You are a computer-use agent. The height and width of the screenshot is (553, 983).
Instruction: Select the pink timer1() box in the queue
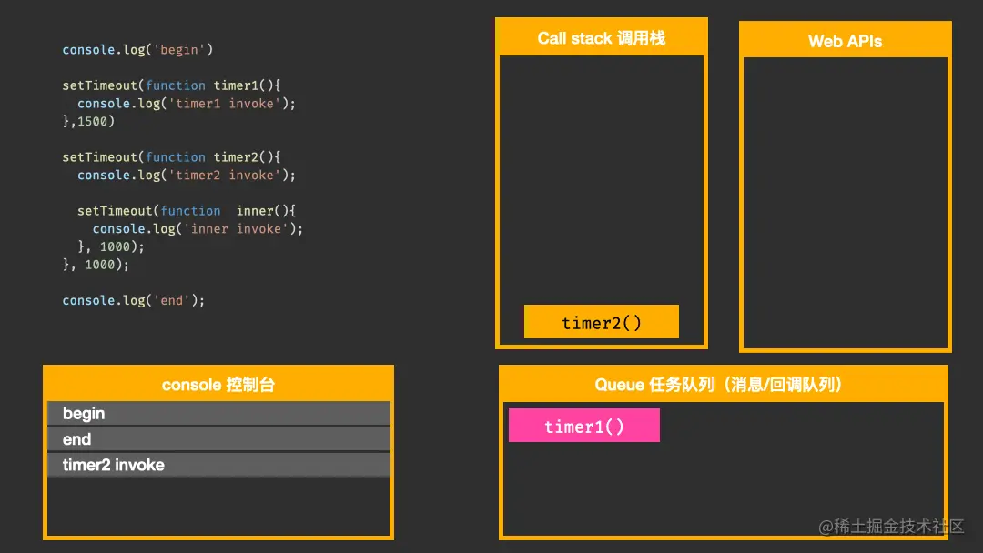click(x=583, y=425)
